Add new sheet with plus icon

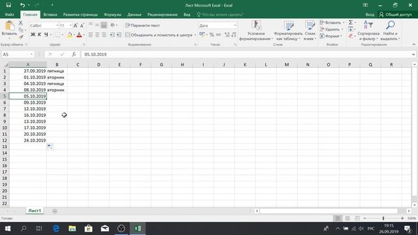[55, 211]
